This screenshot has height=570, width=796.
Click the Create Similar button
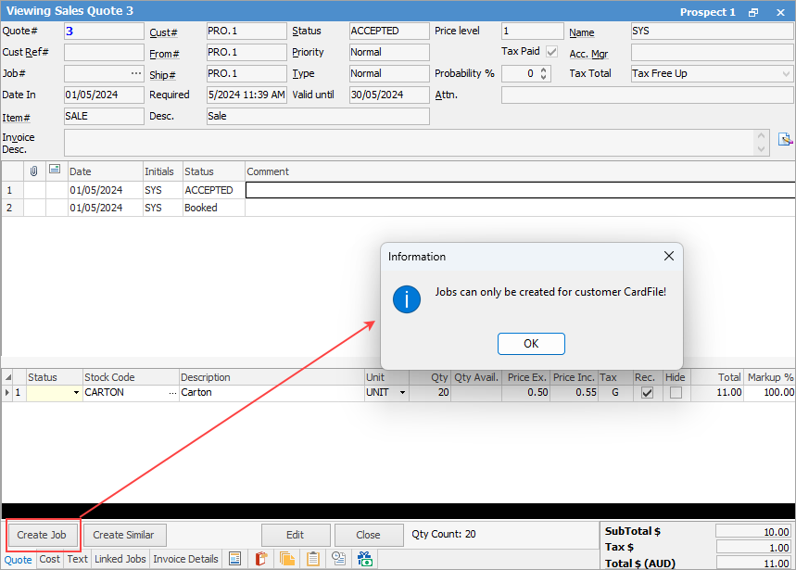coord(125,535)
